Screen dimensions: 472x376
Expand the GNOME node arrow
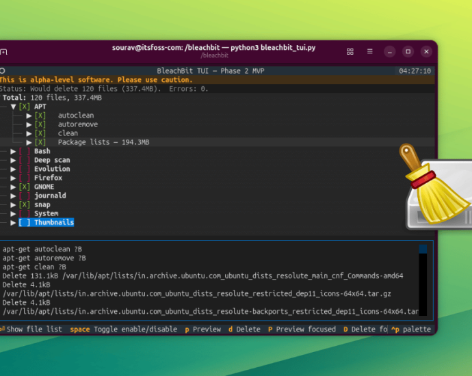point(13,187)
